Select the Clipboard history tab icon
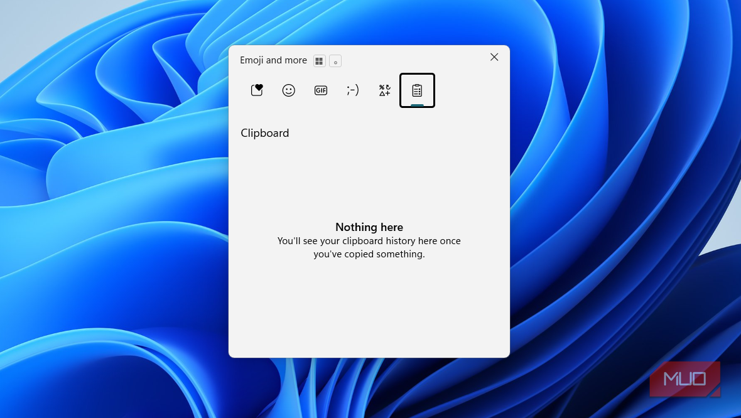The height and width of the screenshot is (418, 741). pos(418,90)
